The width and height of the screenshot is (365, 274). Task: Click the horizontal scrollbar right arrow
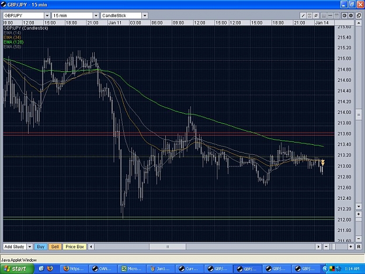tap(318, 247)
